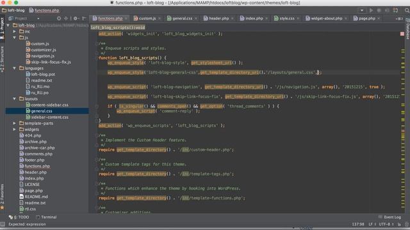Click the lock read-only status bar icon

pyautogui.click(x=399, y=224)
